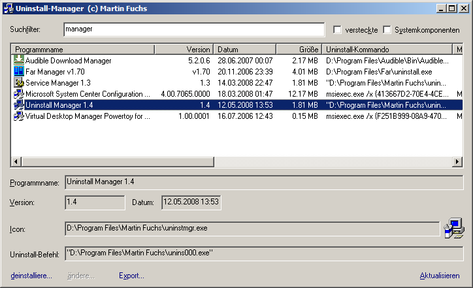Select the 'Uninstall Manager 1.4' entry
473x288 pixels.
[x=59, y=105]
